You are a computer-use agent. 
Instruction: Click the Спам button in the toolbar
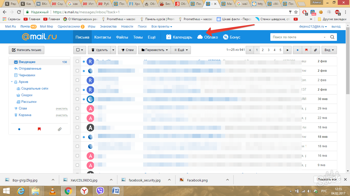[x=127, y=50]
